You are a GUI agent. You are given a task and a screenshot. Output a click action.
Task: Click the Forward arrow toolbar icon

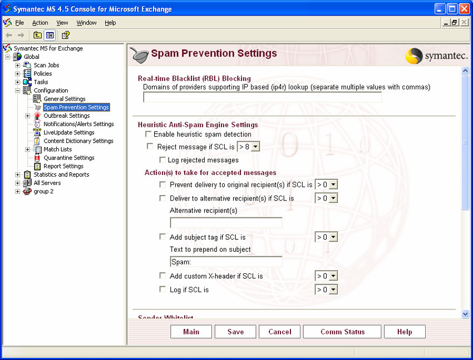21,35
